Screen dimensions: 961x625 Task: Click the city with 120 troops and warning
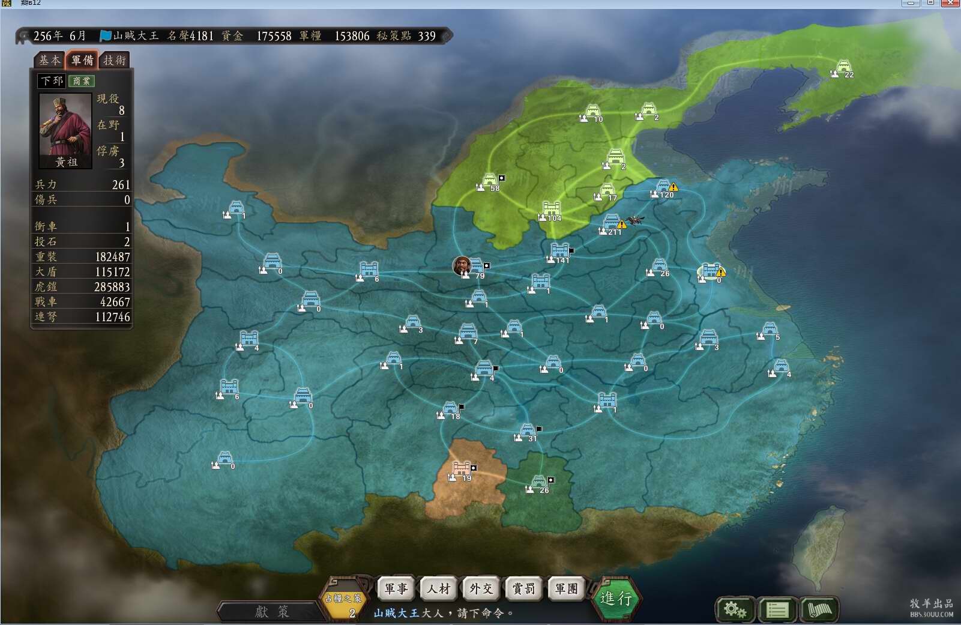(663, 187)
